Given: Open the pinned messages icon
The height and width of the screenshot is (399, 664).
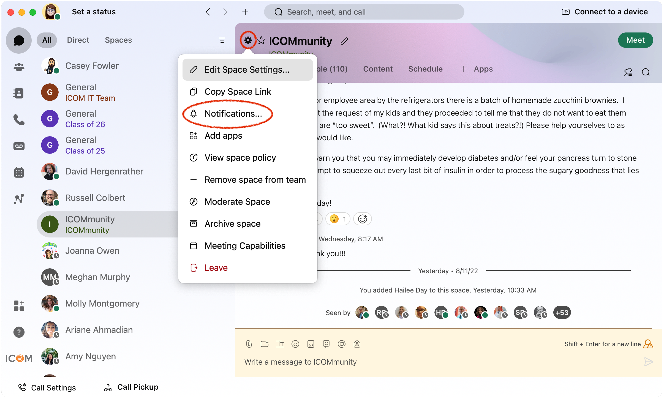Looking at the screenshot, I should point(628,72).
